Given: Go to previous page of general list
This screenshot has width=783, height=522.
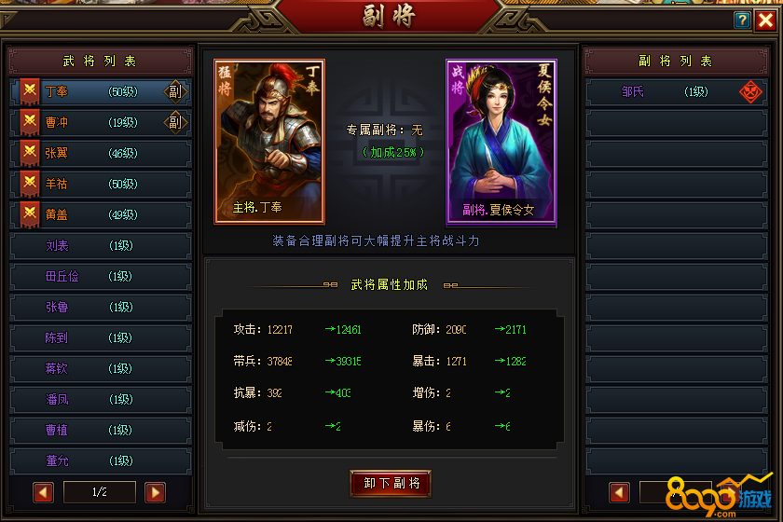Looking at the screenshot, I should tap(44, 492).
